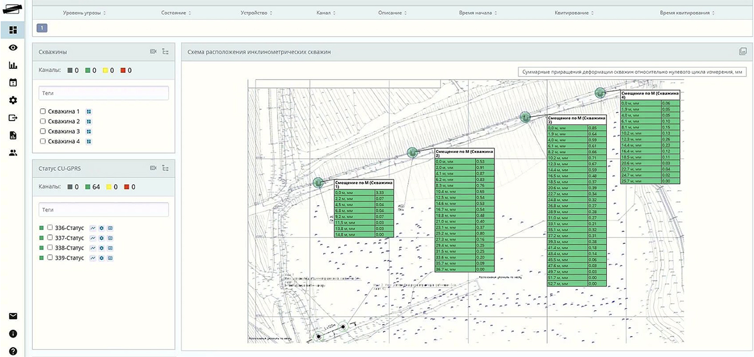The height and width of the screenshot is (357, 754).
Task: Open the chart icon for 336-Статус
Action: (x=93, y=228)
